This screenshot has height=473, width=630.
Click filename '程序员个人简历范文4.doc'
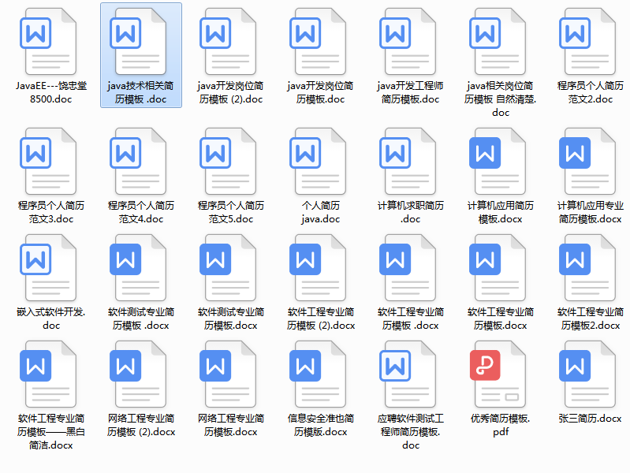[141, 212]
